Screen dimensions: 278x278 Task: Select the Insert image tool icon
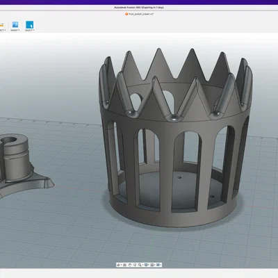click(x=15, y=24)
